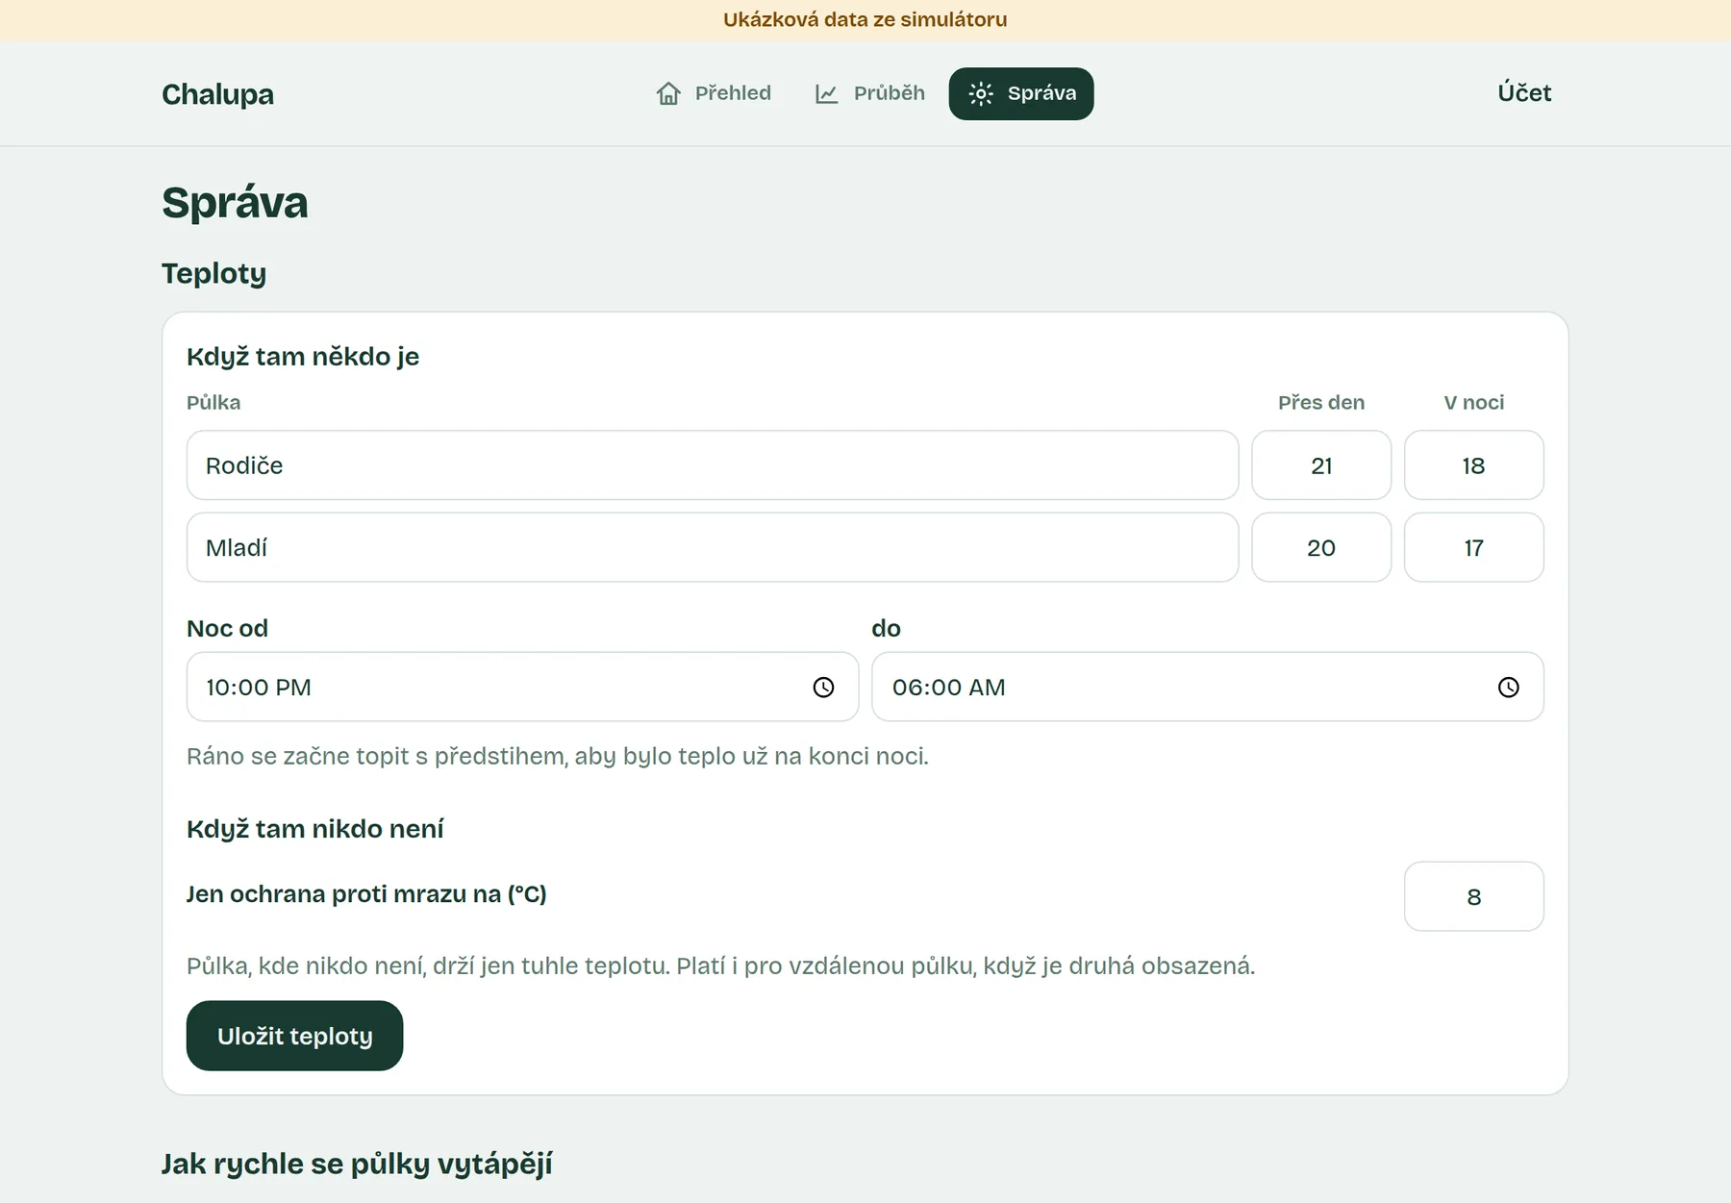The width and height of the screenshot is (1731, 1203).
Task: Open the clock picker for Noc od
Action: pyautogui.click(x=823, y=687)
